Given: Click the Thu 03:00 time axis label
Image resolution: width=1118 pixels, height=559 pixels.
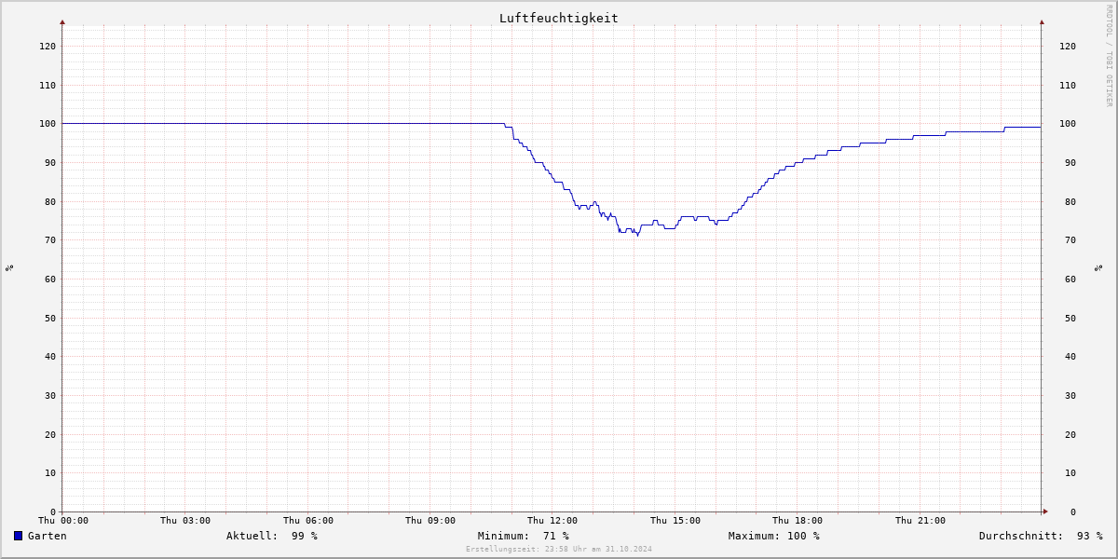Looking at the screenshot, I should pos(185,521).
